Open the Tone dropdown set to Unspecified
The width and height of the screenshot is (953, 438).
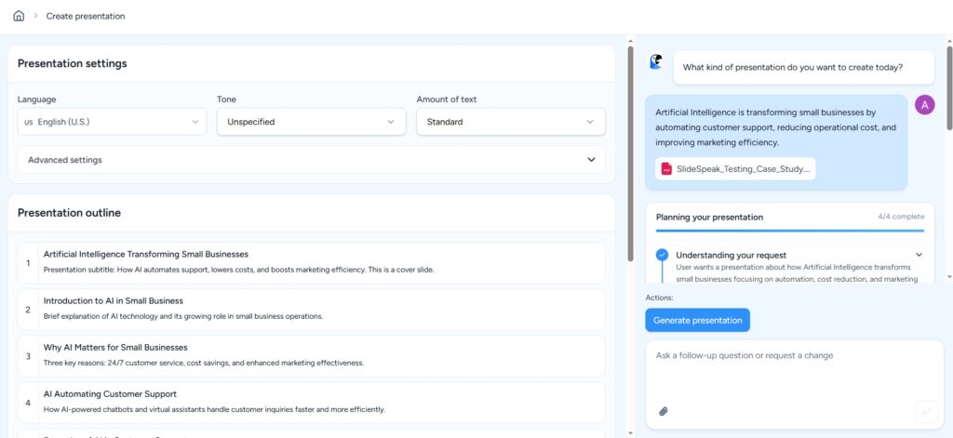pos(311,122)
